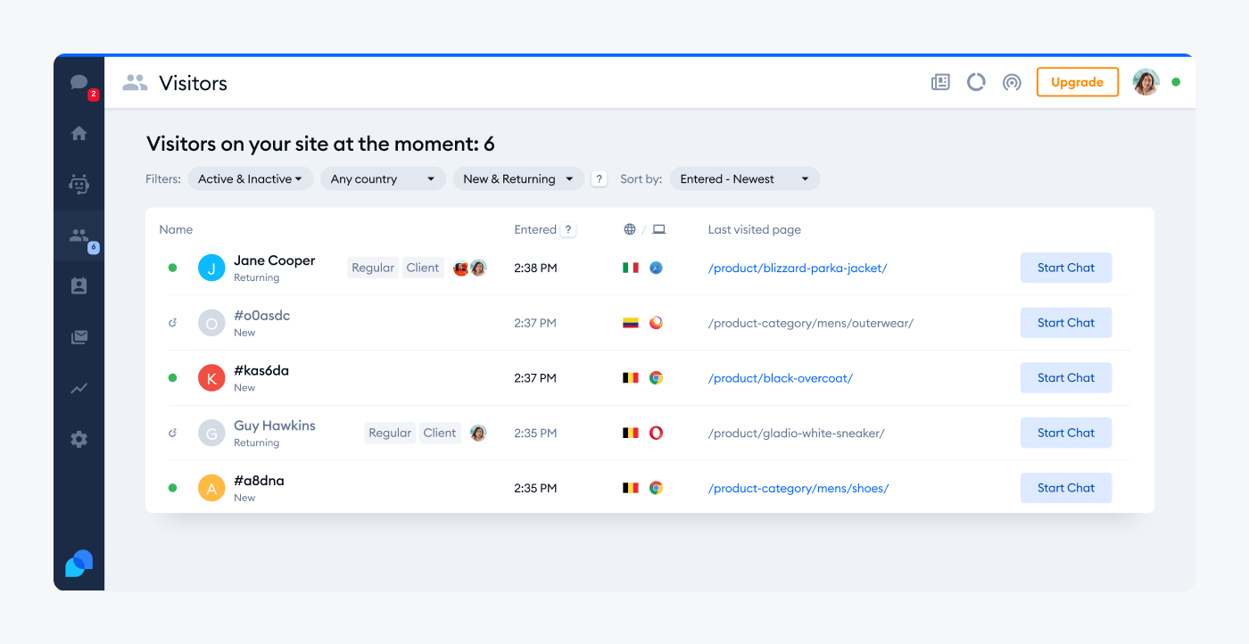Click the Upgrade button
The image size is (1249, 644).
(x=1077, y=81)
